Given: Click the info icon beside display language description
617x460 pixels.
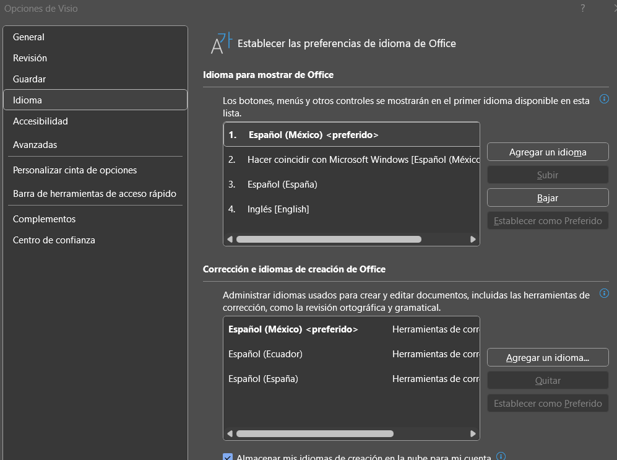Looking at the screenshot, I should pyautogui.click(x=604, y=99).
